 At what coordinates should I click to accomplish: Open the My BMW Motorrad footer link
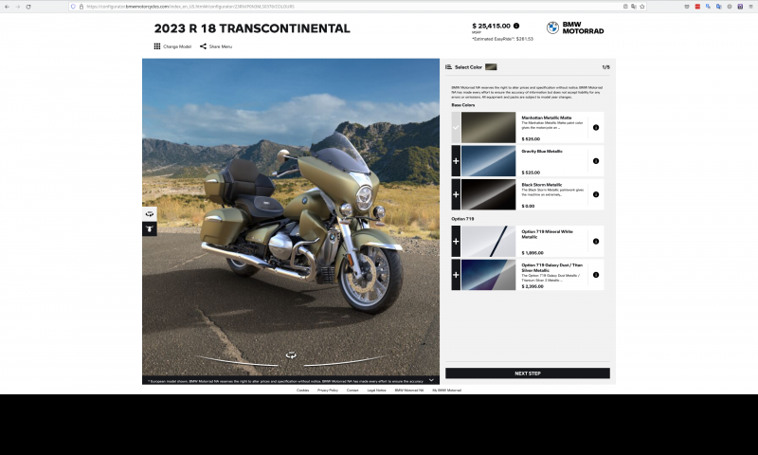(446, 391)
